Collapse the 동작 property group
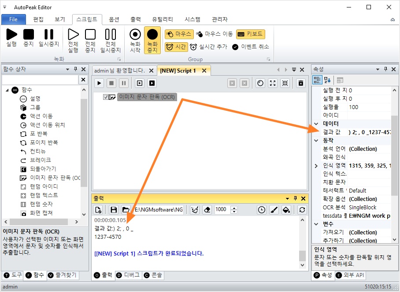The image size is (400, 292). [x=316, y=141]
